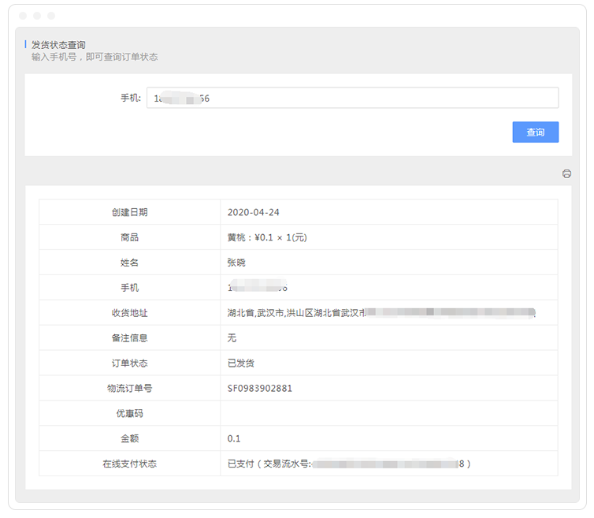Screen dimensions: 594x518
Task: Click the 备注信息 row label
Action: (129, 338)
